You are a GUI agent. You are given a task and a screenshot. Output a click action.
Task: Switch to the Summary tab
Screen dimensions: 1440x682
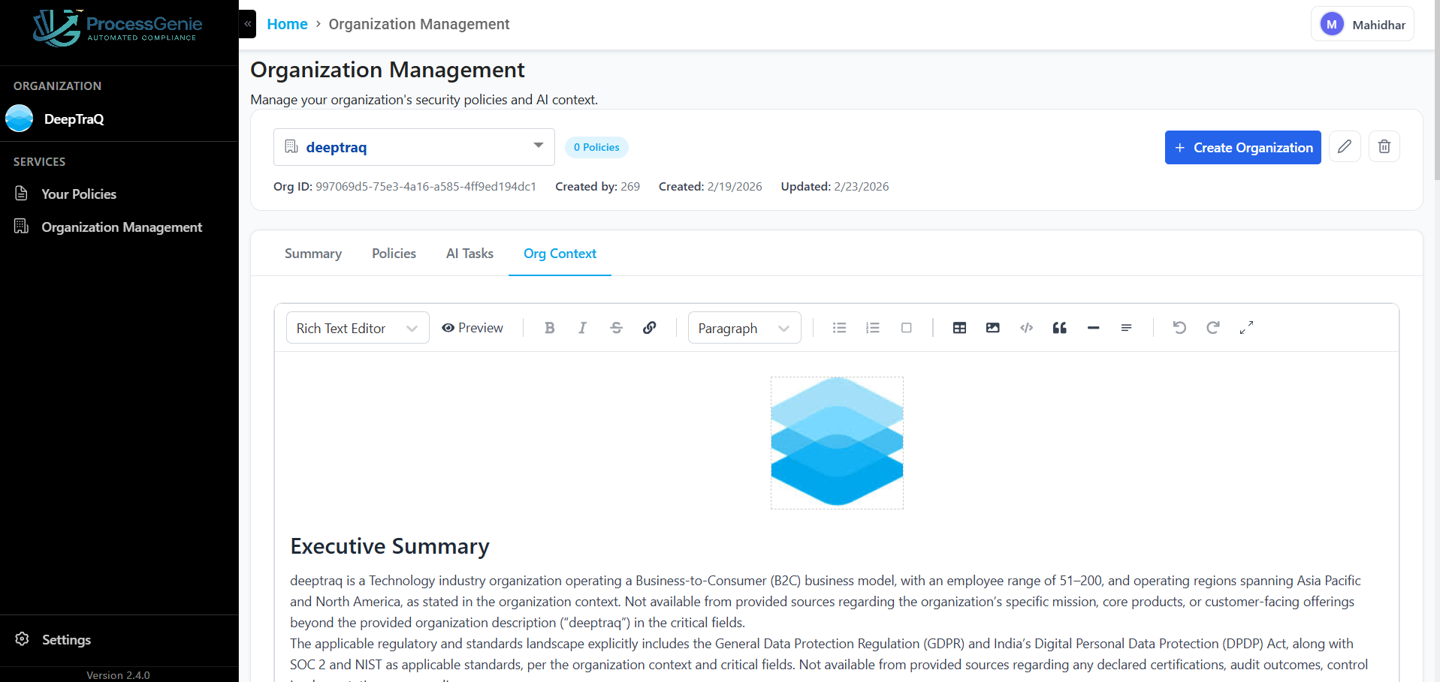tap(313, 254)
